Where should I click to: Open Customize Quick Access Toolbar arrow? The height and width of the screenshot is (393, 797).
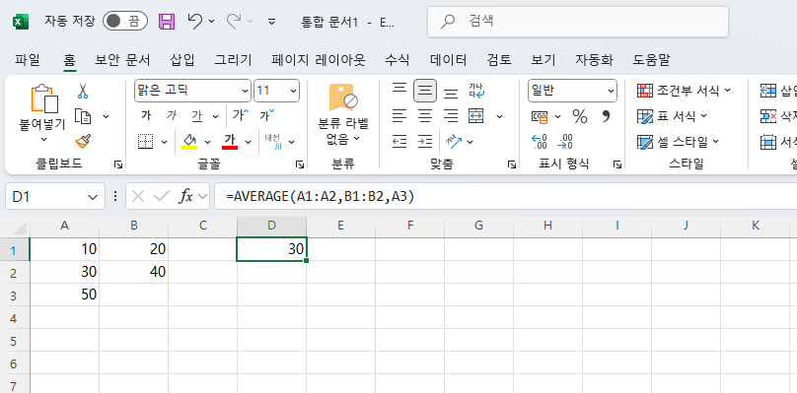(272, 22)
